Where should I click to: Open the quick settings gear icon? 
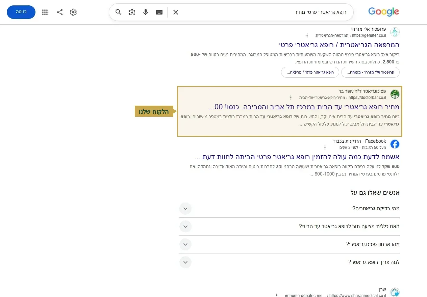pos(73,12)
